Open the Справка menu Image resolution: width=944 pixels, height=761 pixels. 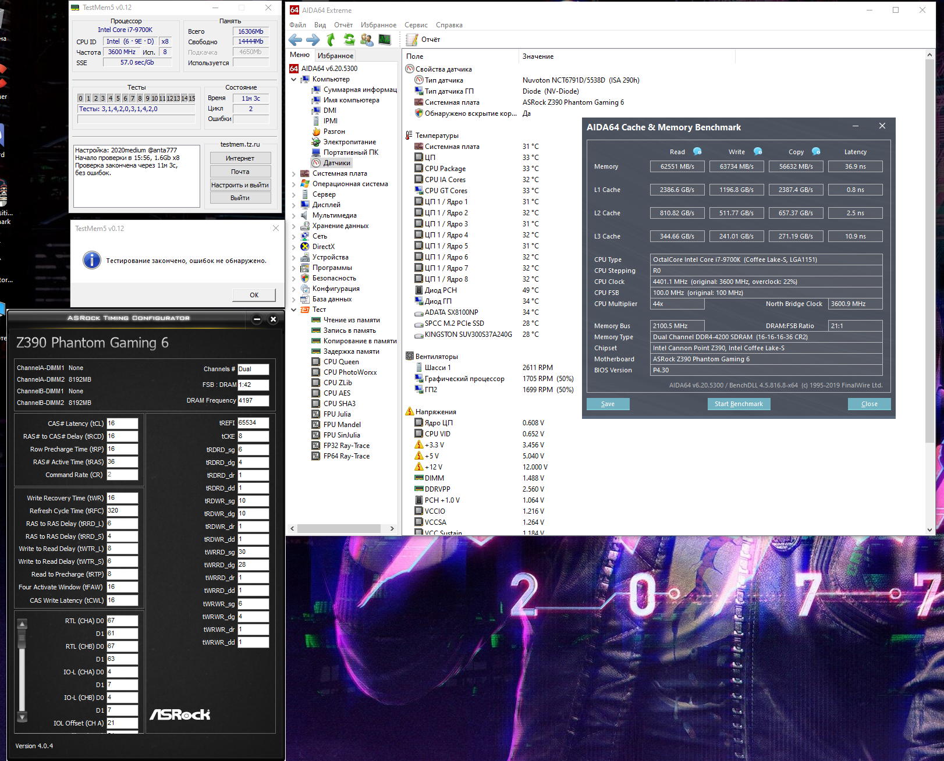[x=449, y=25]
